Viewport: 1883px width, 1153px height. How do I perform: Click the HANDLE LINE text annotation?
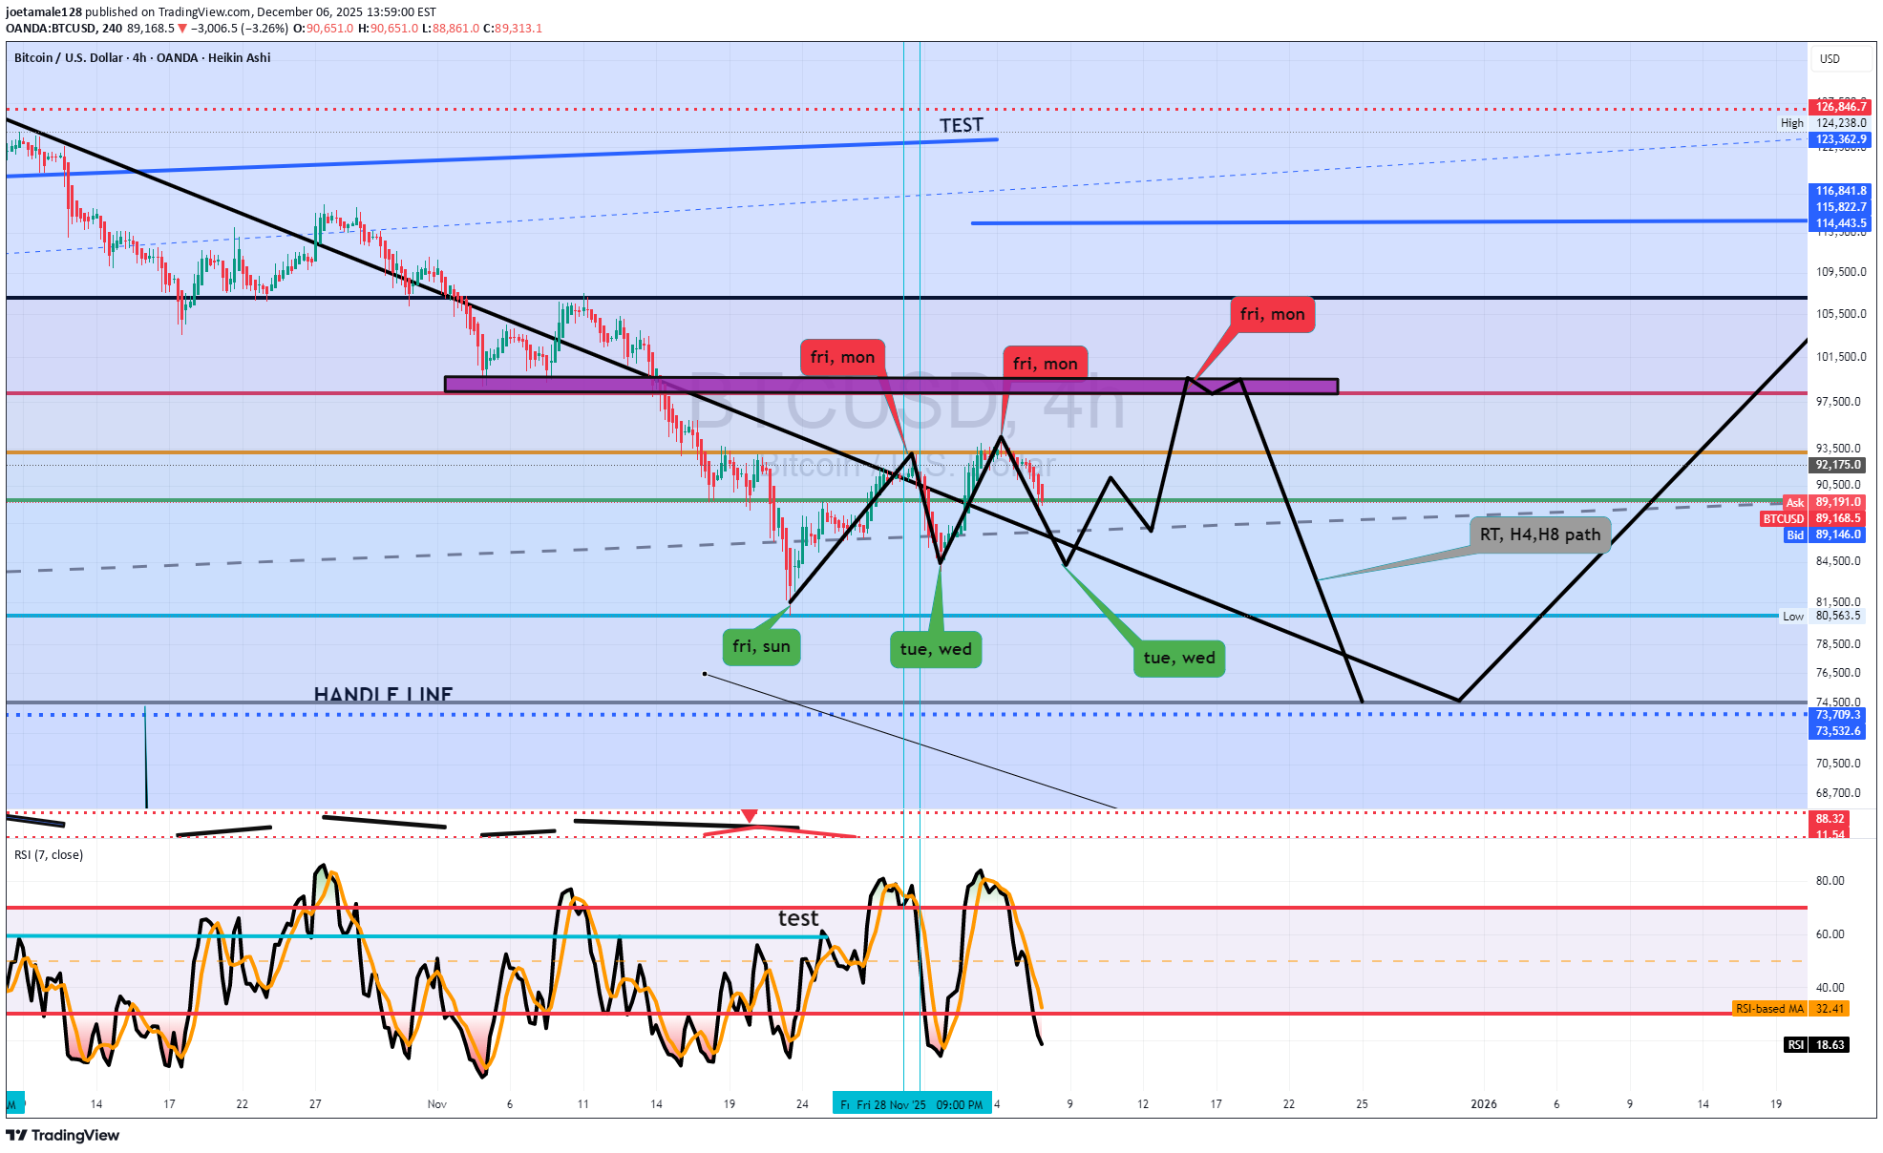(x=383, y=694)
